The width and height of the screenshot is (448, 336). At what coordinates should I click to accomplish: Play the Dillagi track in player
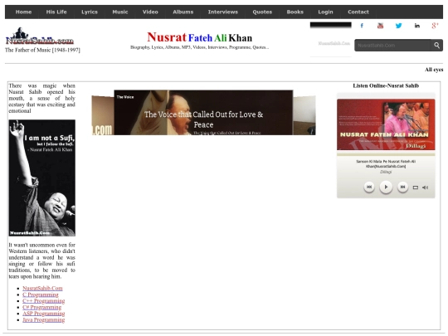pyautogui.click(x=386, y=187)
